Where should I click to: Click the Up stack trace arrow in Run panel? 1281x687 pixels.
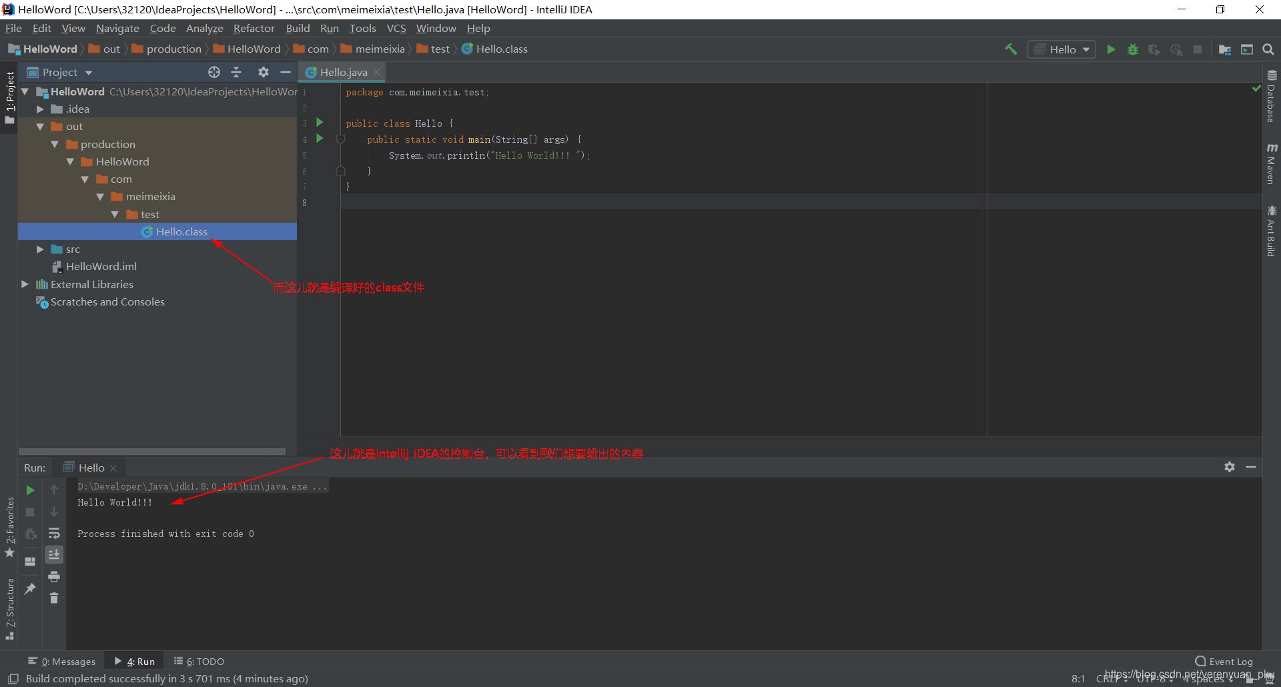pyautogui.click(x=54, y=490)
